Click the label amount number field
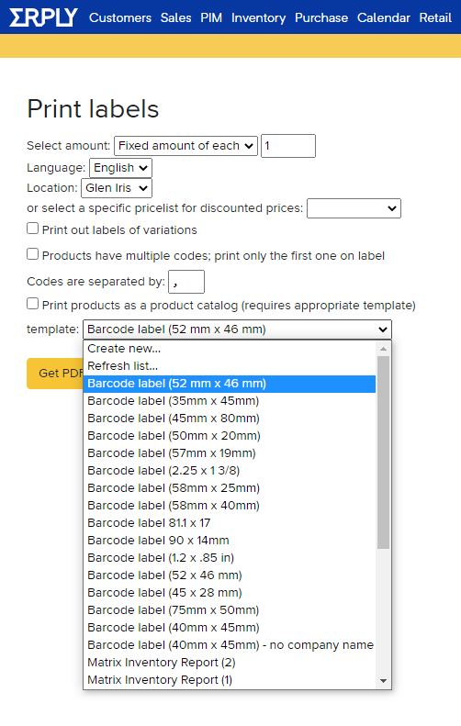This screenshot has width=461, height=726. click(x=288, y=146)
